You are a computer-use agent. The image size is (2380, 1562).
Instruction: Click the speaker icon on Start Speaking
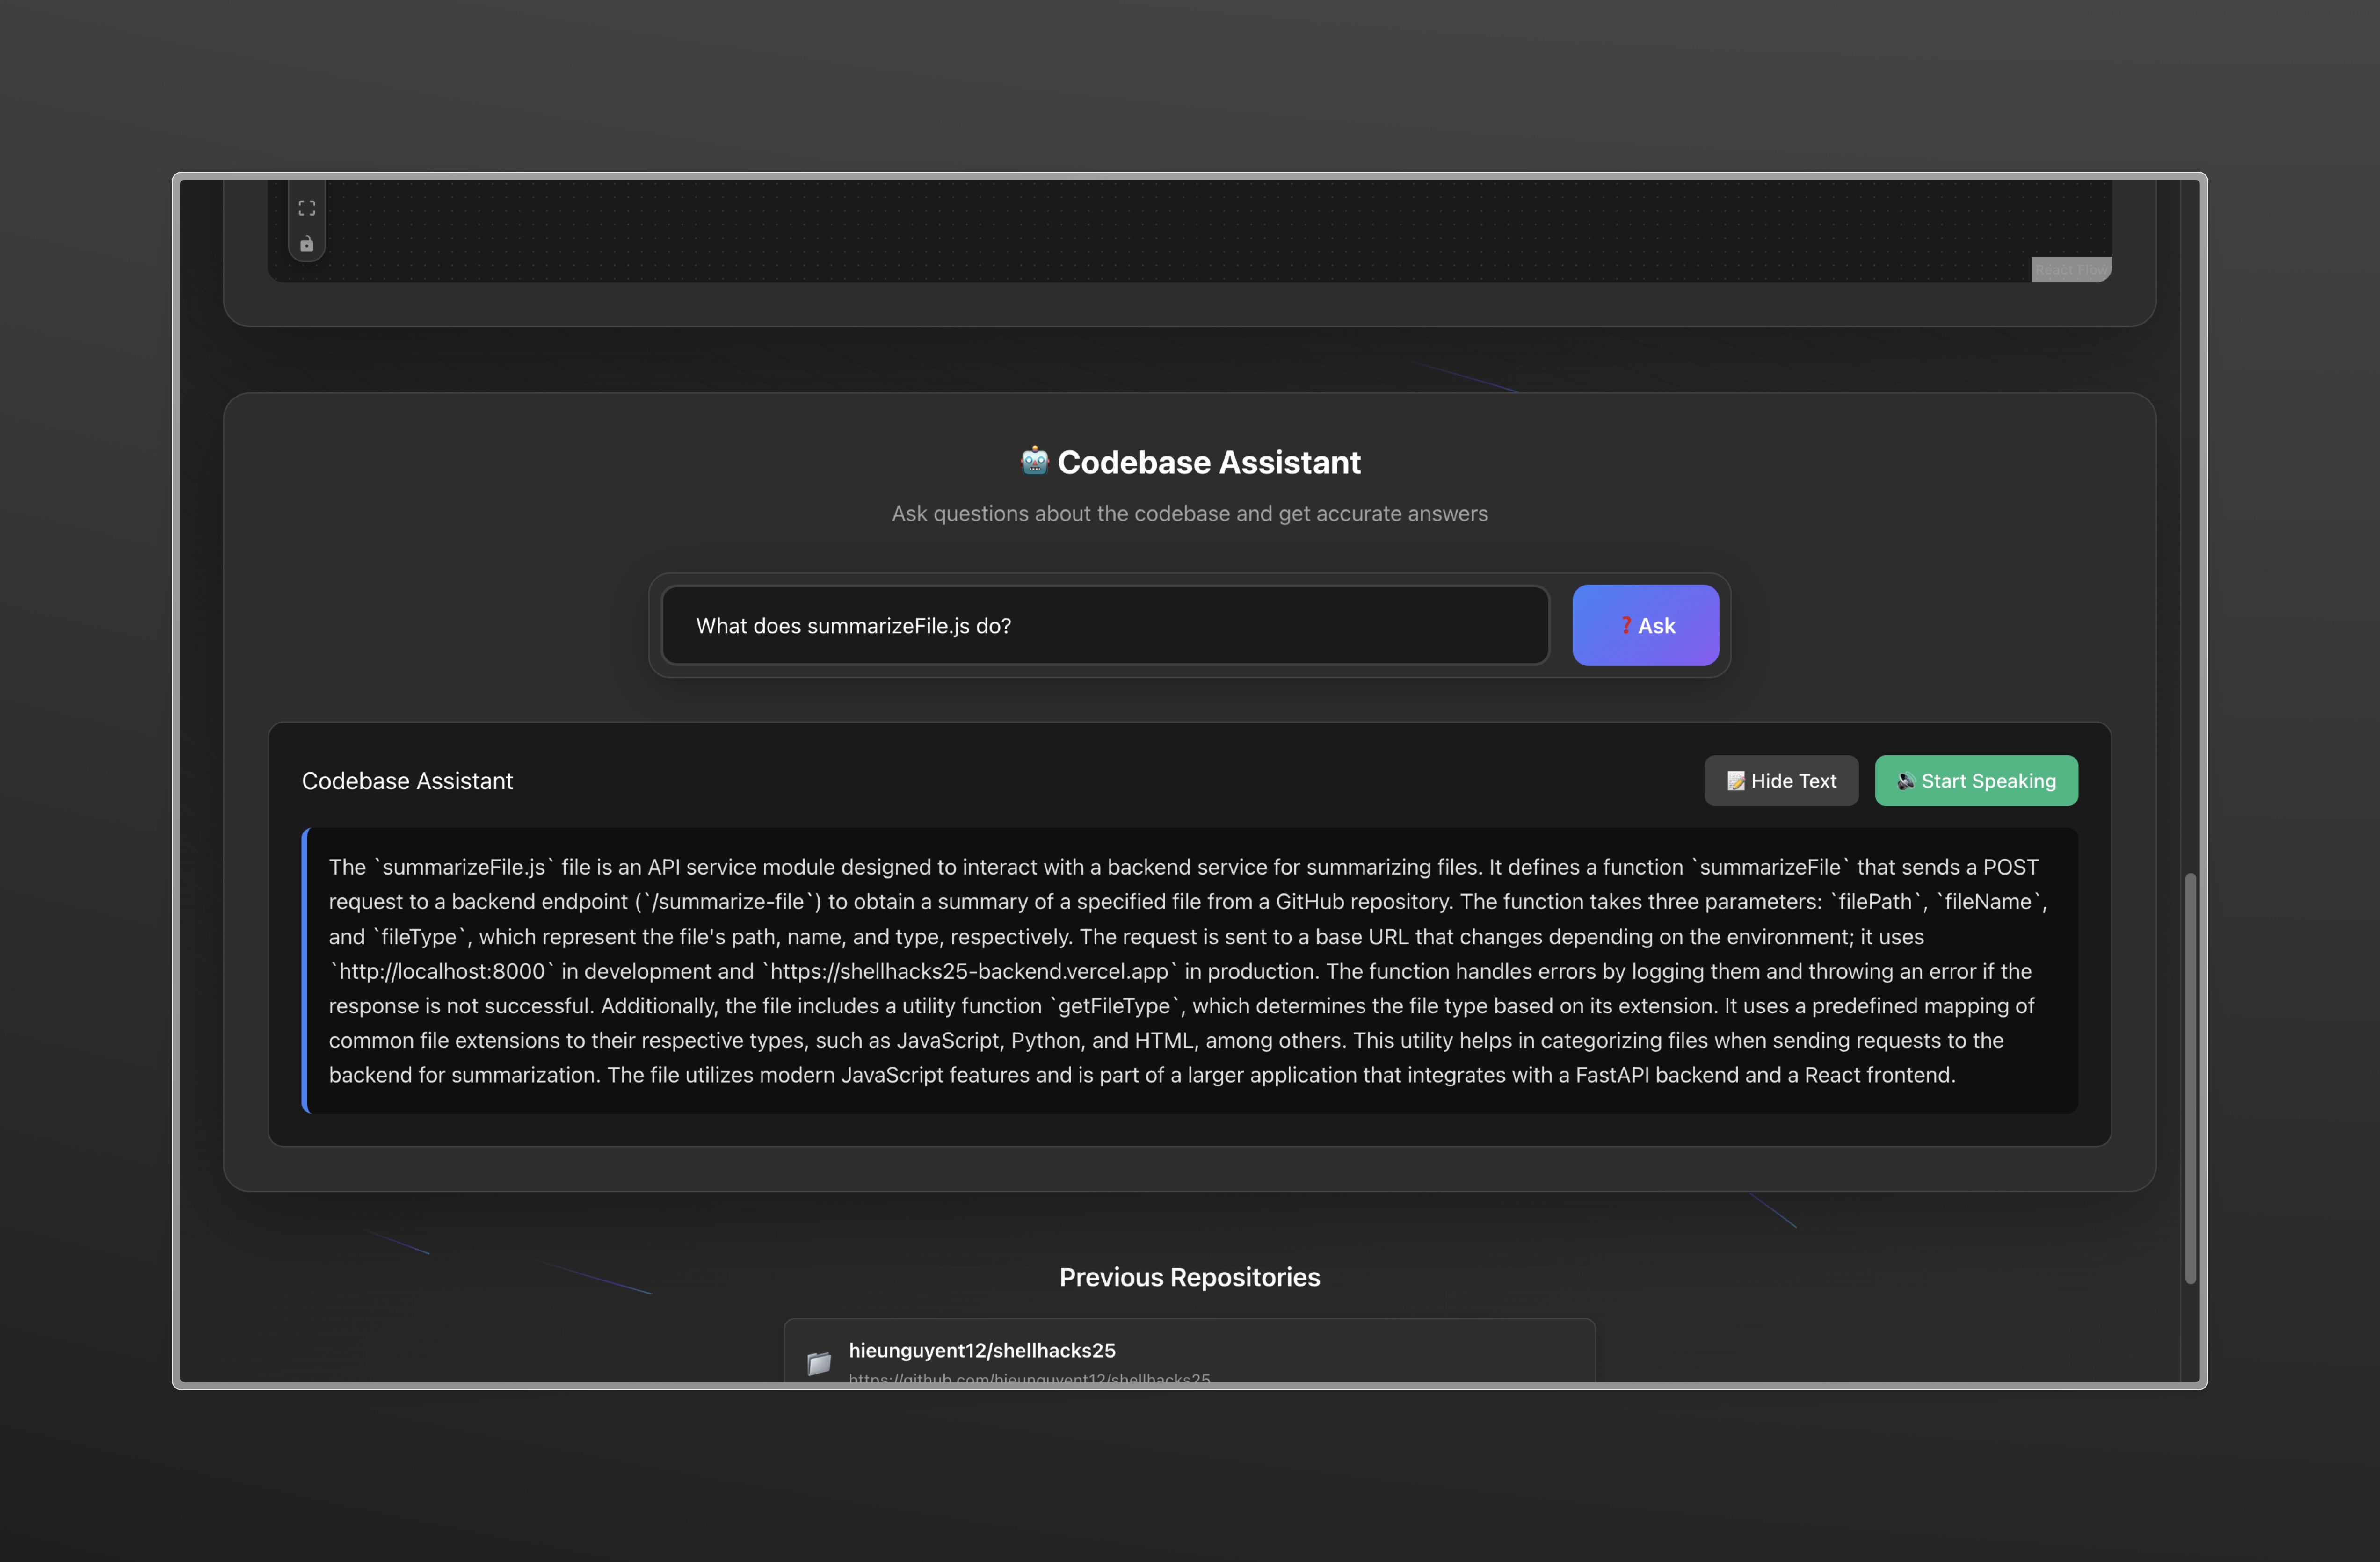[x=1906, y=781]
